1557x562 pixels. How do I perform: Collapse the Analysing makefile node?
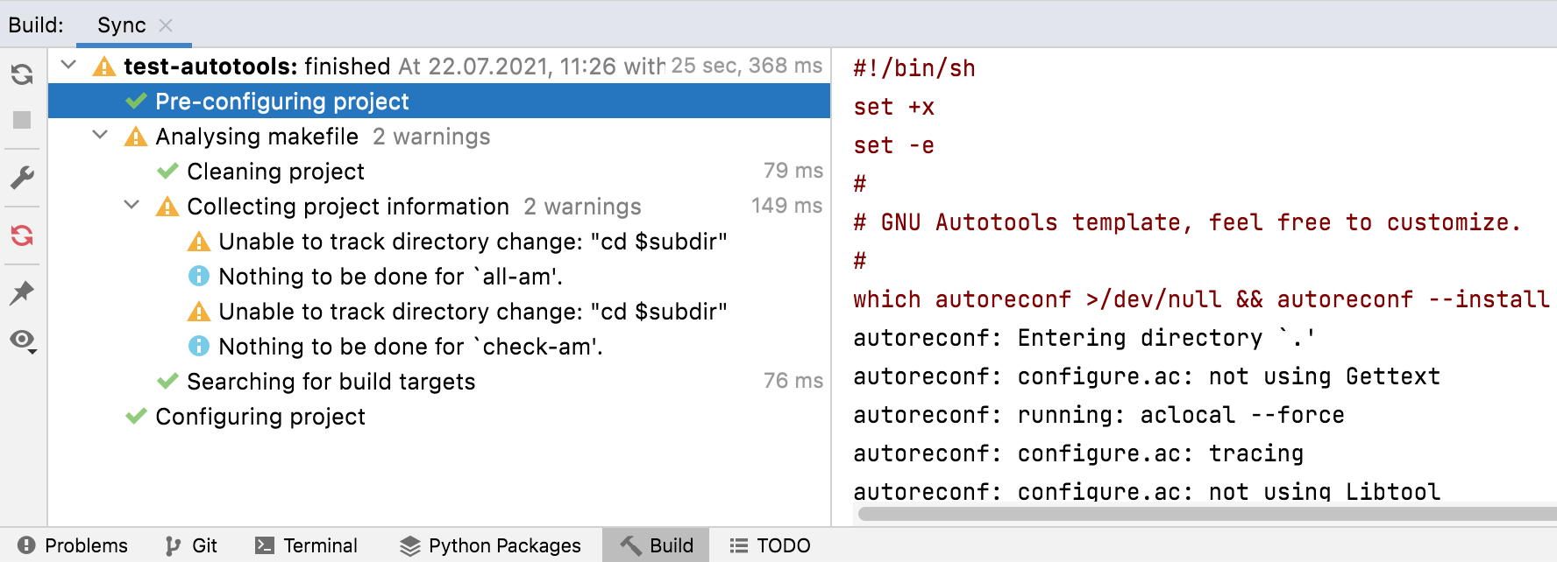click(x=101, y=136)
